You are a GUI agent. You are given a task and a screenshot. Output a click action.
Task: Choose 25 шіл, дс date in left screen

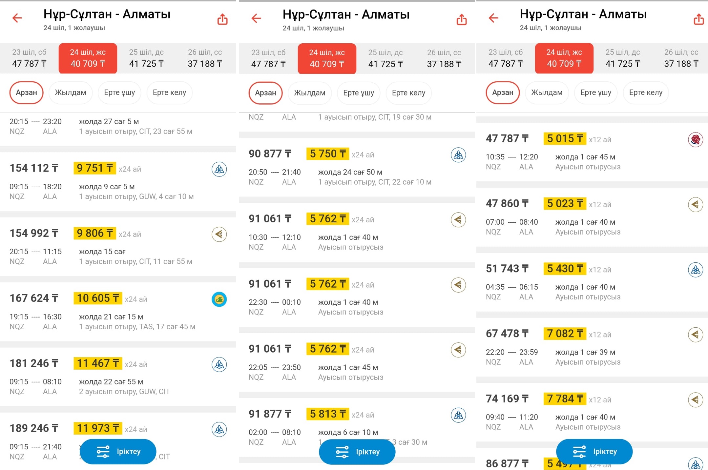click(146, 58)
